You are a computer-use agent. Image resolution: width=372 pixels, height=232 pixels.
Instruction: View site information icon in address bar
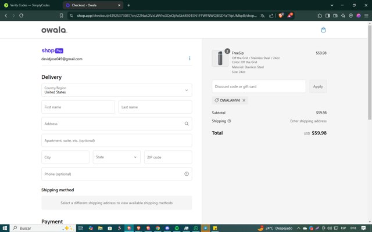point(71,16)
